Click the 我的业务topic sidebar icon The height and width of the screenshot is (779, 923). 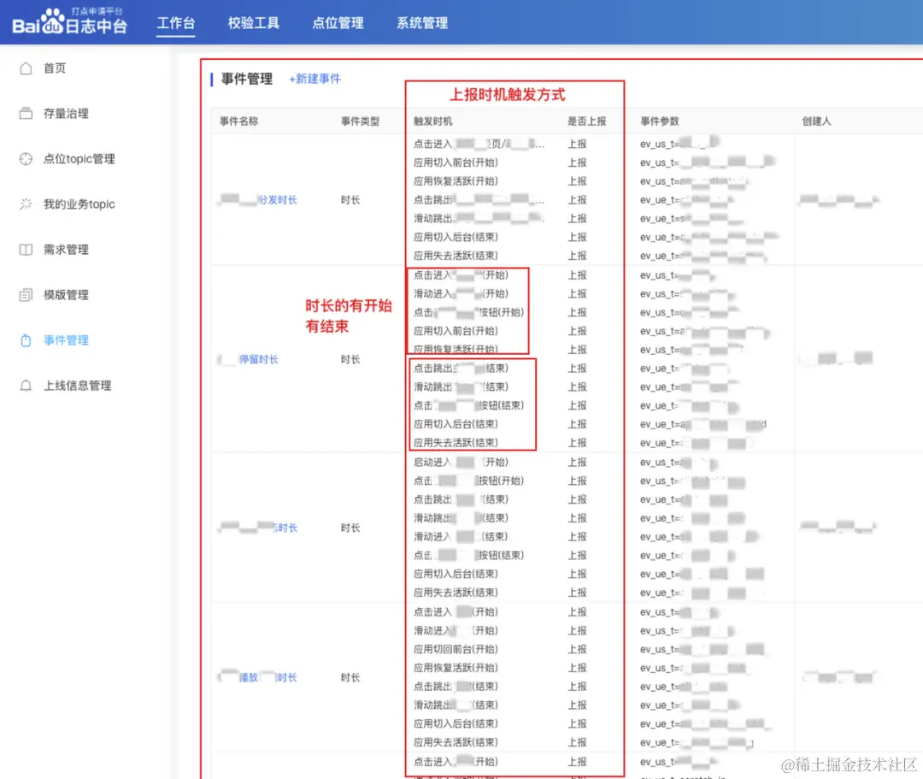26,204
